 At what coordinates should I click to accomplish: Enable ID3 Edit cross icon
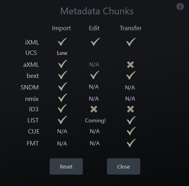(x=94, y=109)
